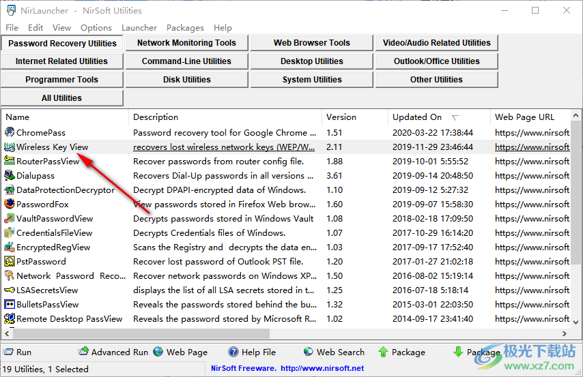Click the vertical scrollbar down arrow
583x377 pixels.
(x=575, y=322)
